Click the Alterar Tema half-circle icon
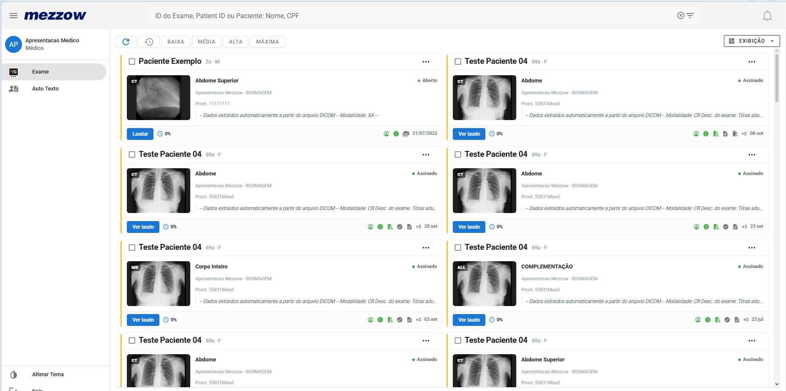 (x=14, y=375)
